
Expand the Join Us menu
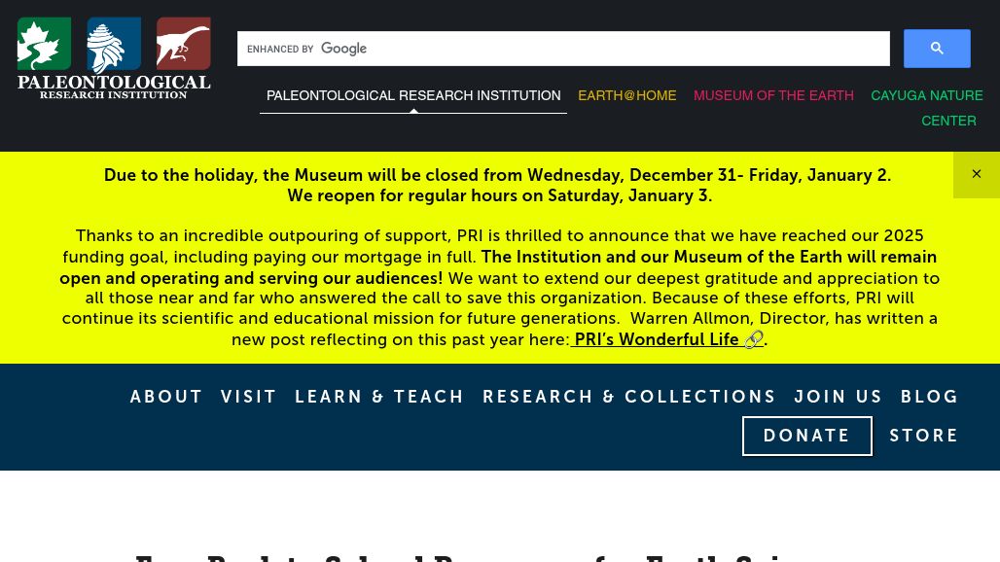[x=839, y=397]
